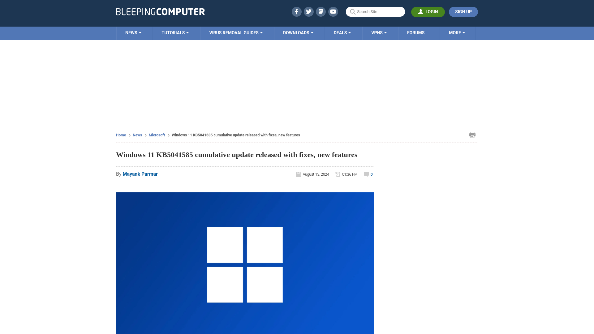Click the search magnifier icon
594x334 pixels.
(352, 11)
